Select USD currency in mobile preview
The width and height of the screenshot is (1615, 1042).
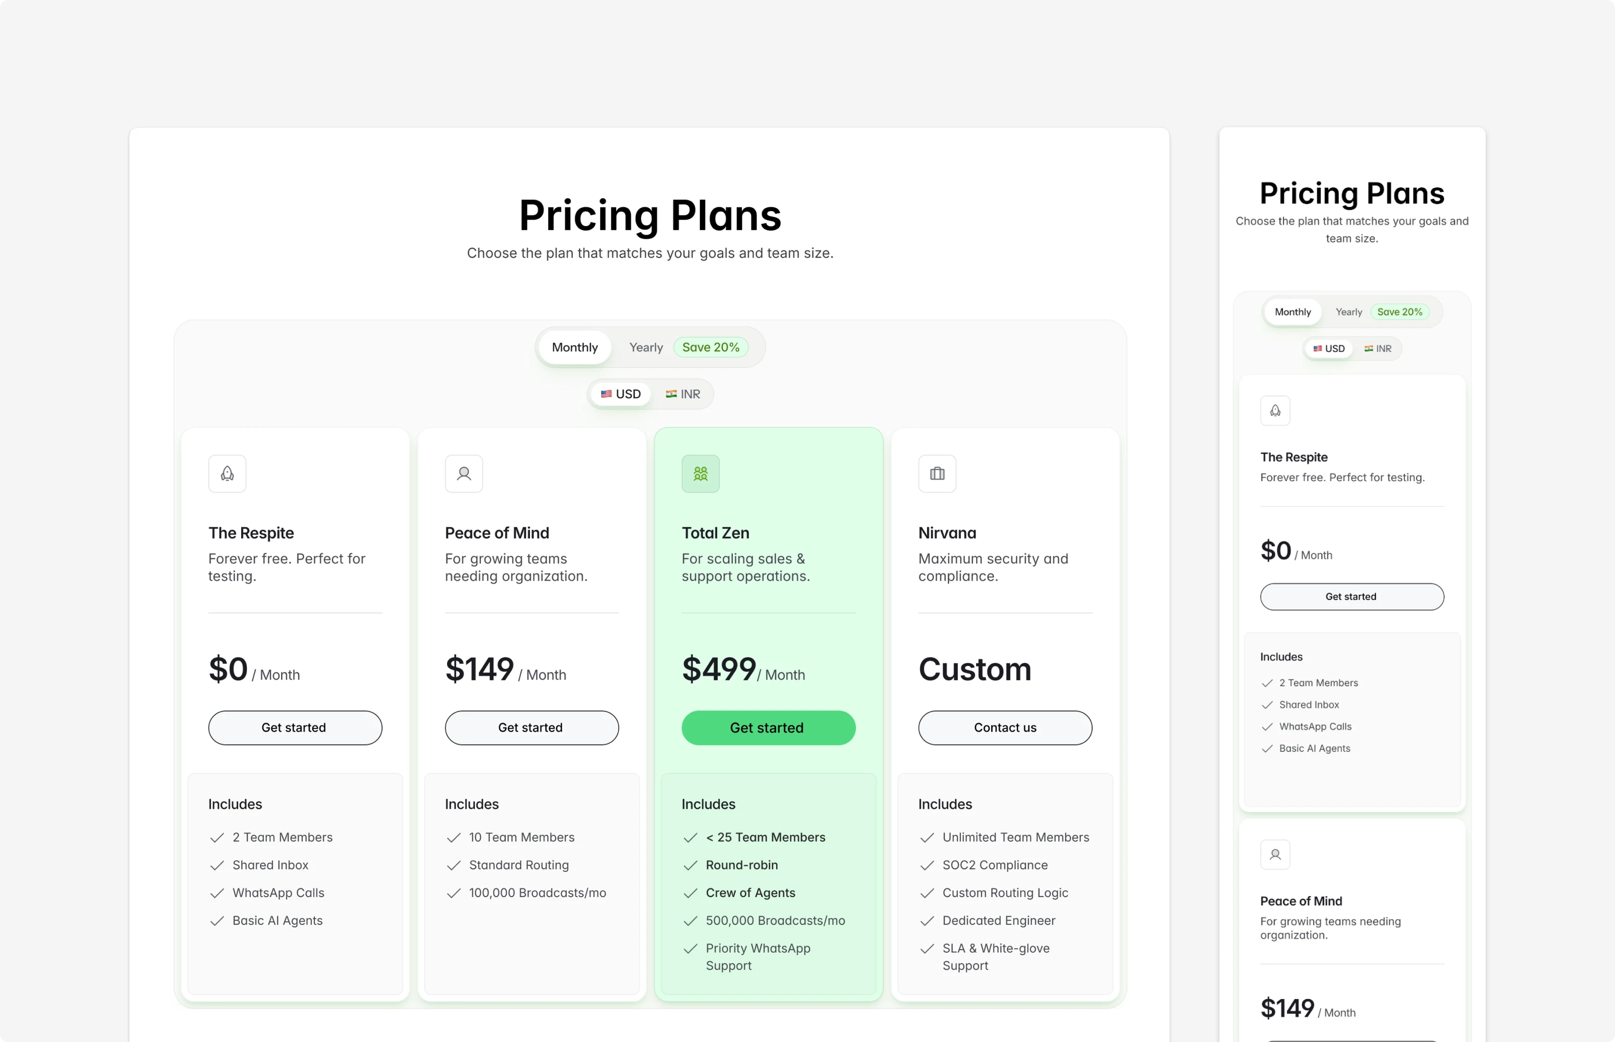click(1329, 348)
